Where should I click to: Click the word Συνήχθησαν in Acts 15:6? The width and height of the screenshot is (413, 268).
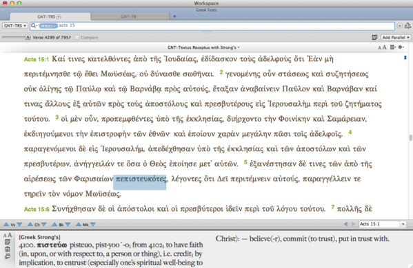click(74, 209)
